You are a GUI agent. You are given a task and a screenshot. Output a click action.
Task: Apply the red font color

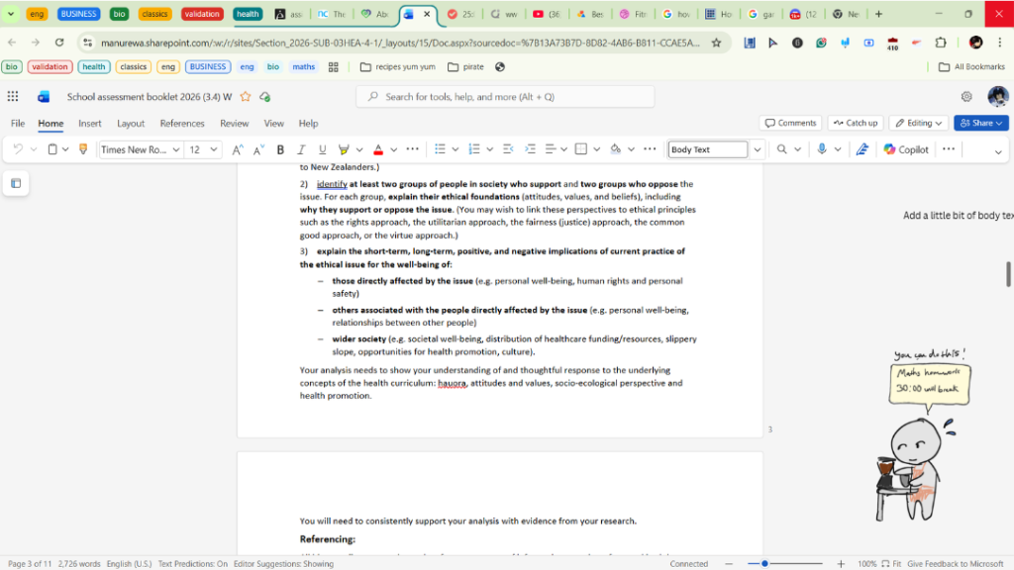pyautogui.click(x=378, y=149)
